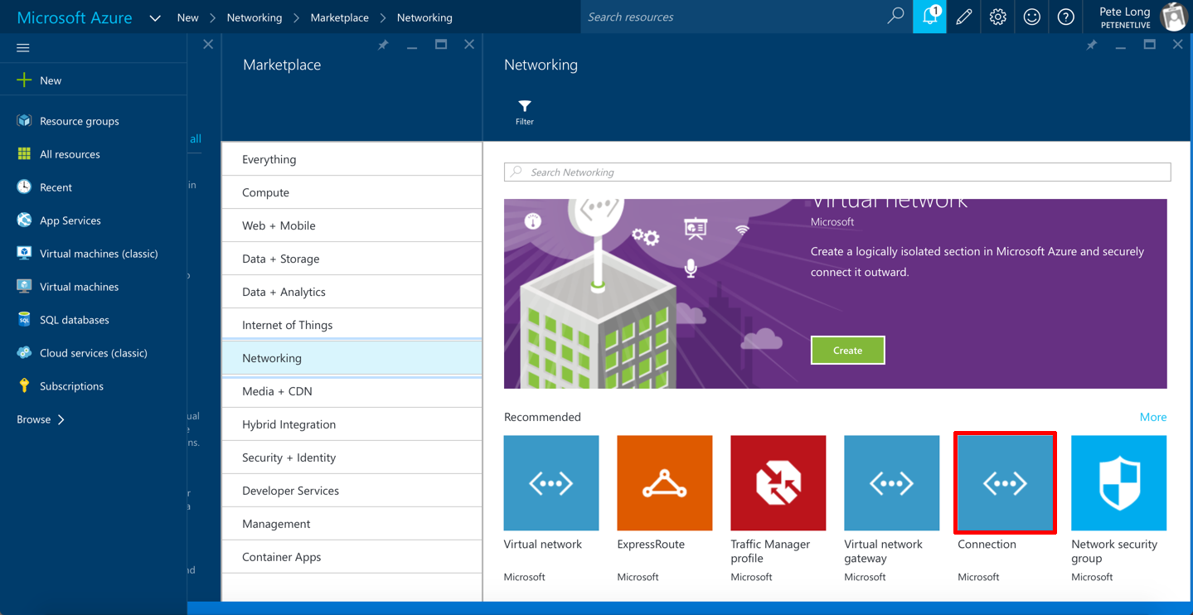The image size is (1193, 615).
Task: Select the Traffic Manager profile tile
Action: 778,483
